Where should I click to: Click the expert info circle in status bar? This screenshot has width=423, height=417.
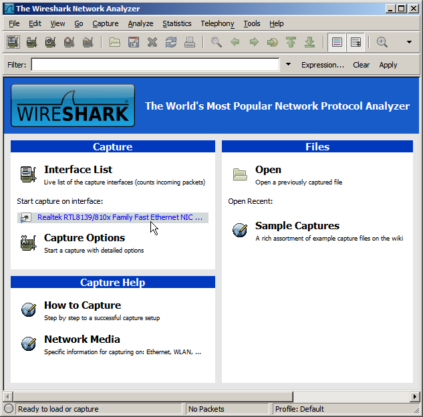pyautogui.click(x=9, y=409)
